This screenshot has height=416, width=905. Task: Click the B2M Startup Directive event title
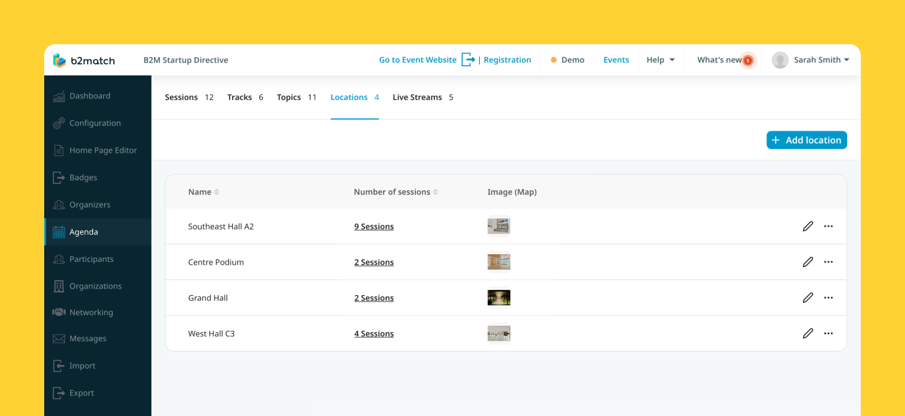click(186, 60)
